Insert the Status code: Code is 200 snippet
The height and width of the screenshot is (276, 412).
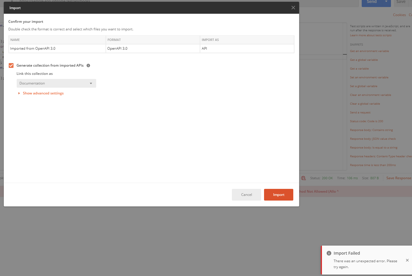366,121
